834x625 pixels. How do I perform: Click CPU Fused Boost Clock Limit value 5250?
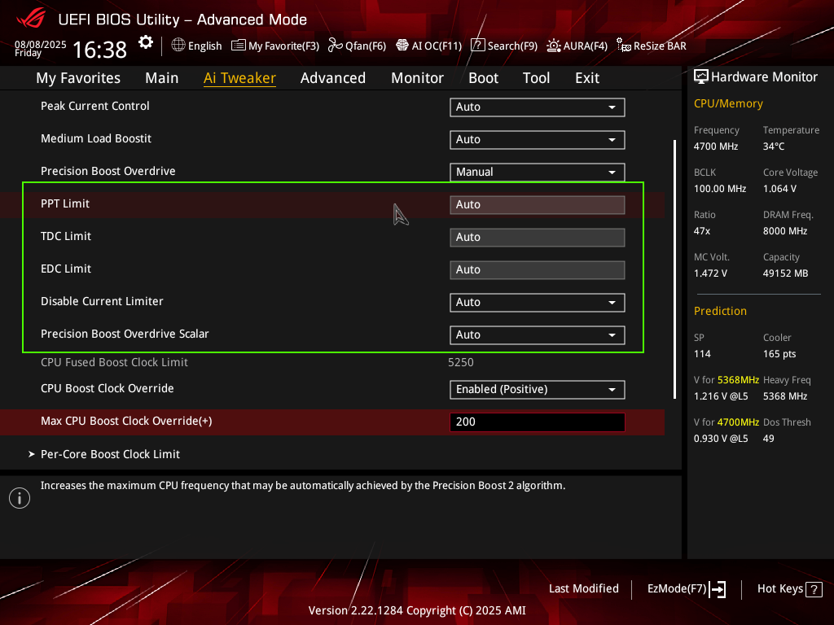point(461,362)
